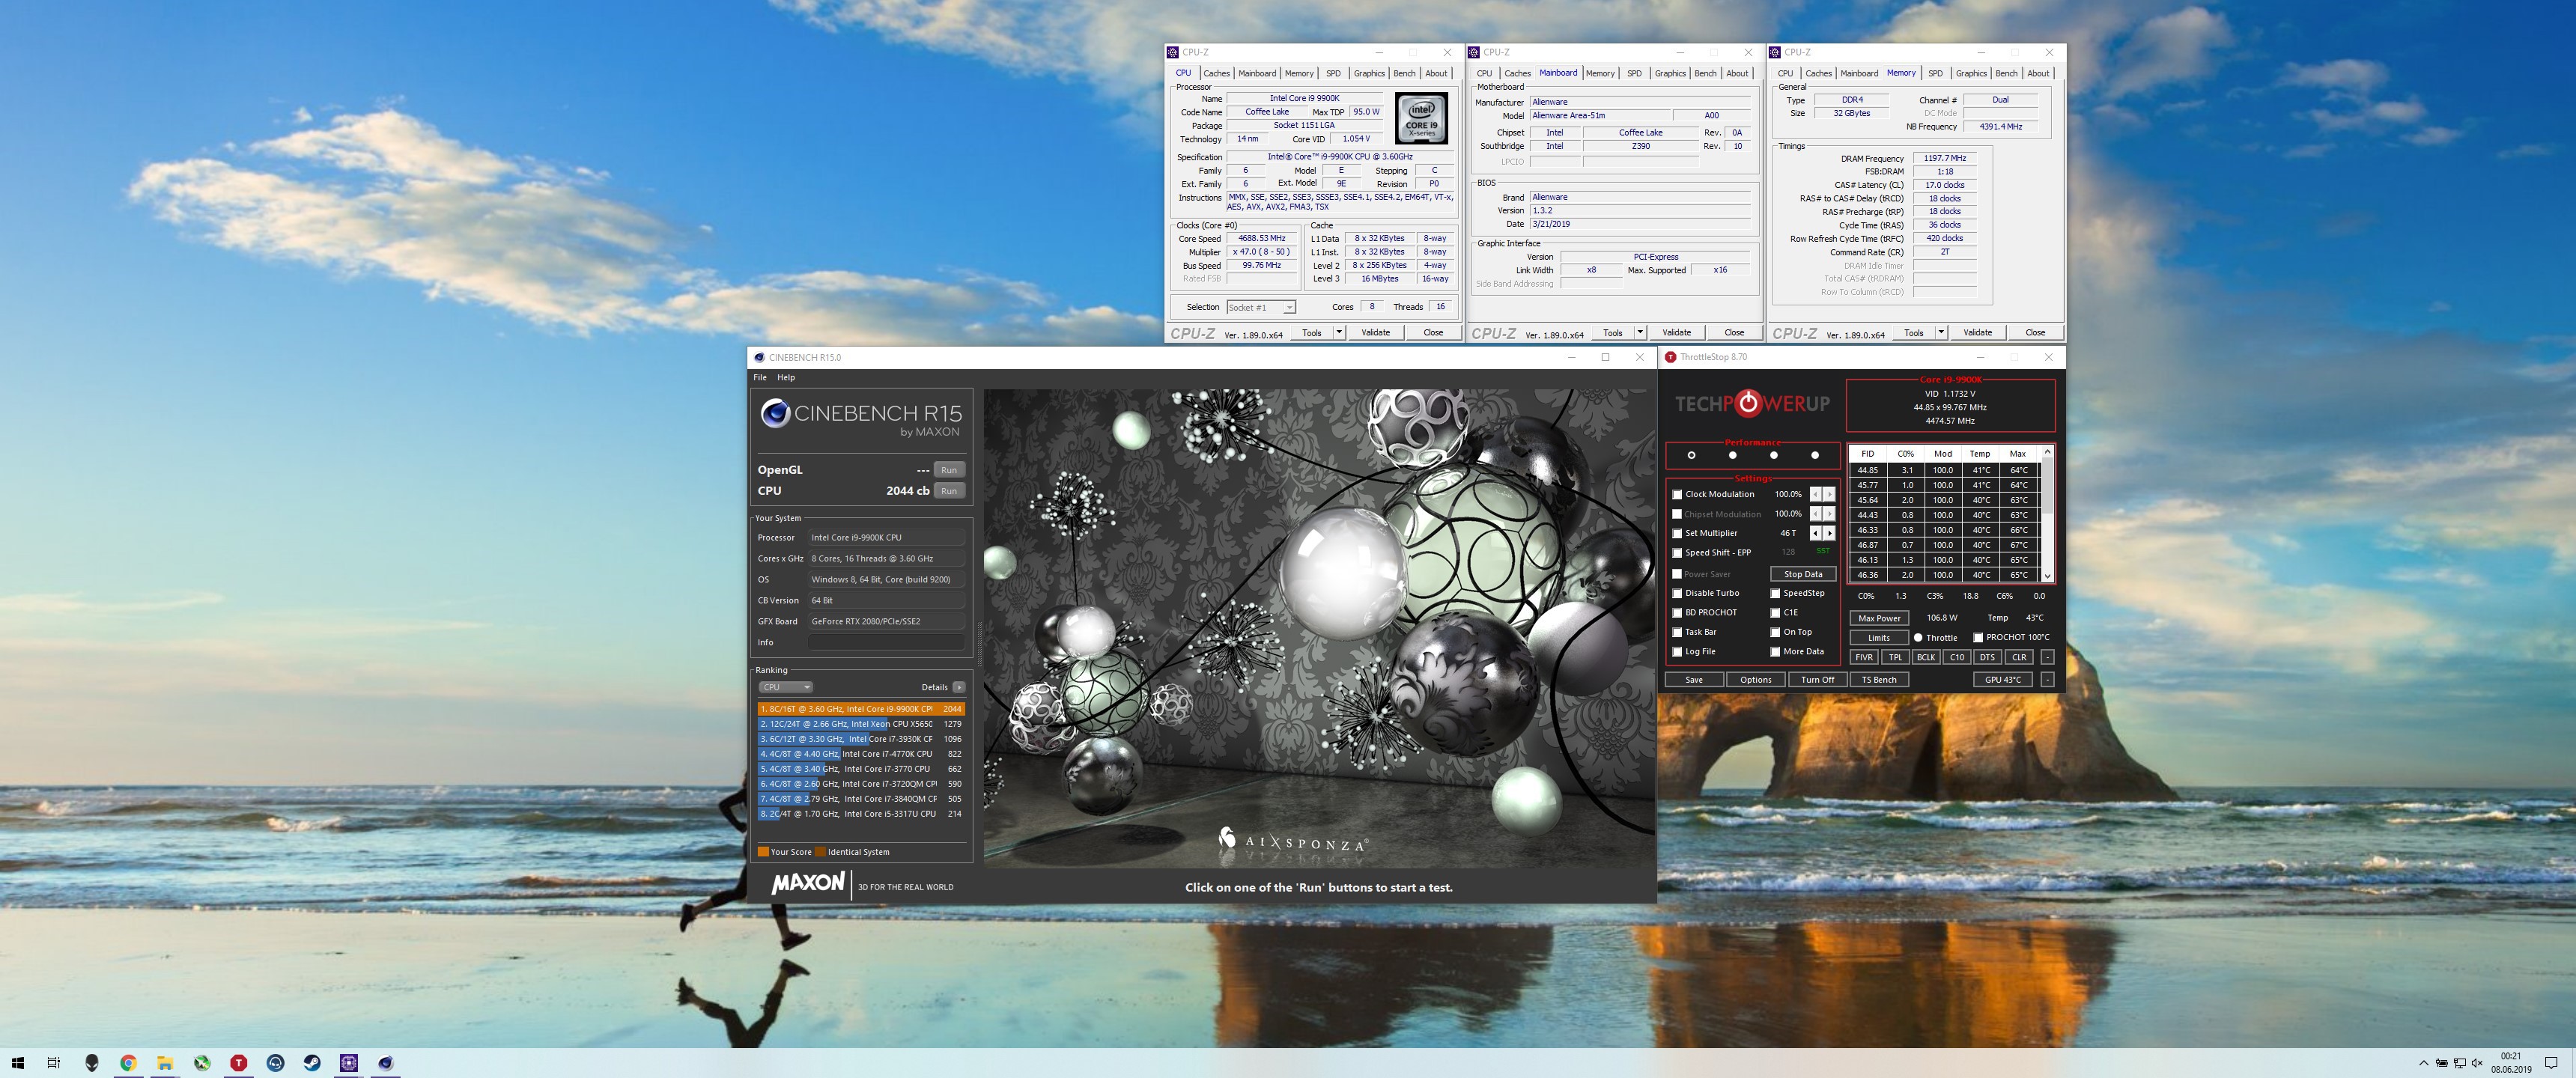Open ThrottleStop Limits window
The image size is (2576, 1078).
(1879, 638)
